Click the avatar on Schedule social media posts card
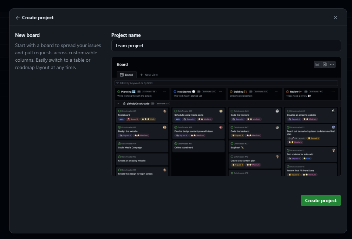The height and width of the screenshot is (239, 352). [221, 111]
